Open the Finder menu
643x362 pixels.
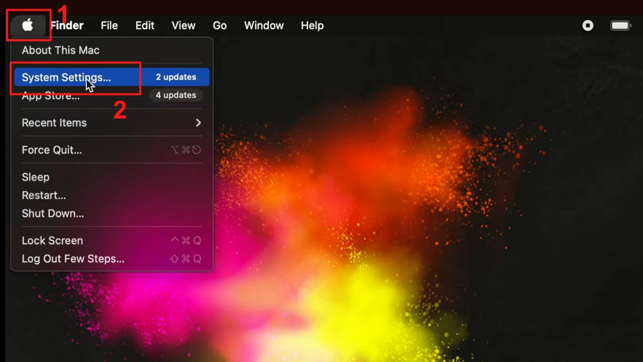click(x=67, y=25)
